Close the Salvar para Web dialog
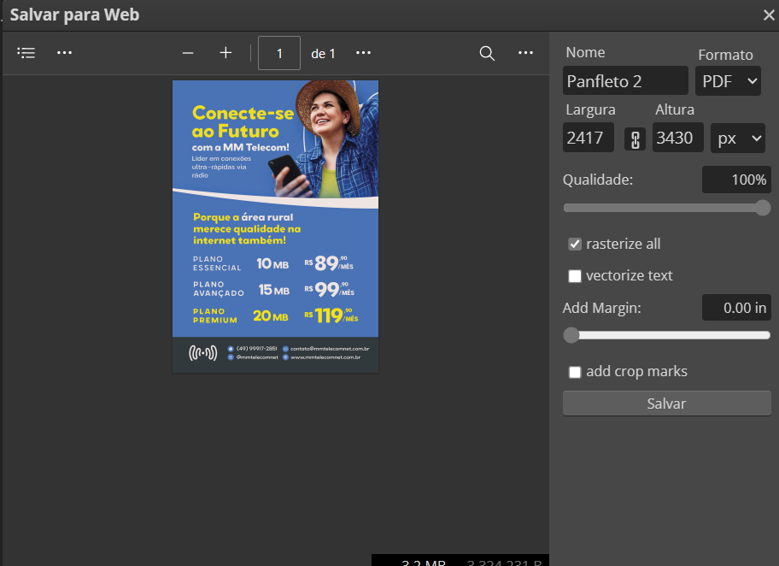The height and width of the screenshot is (566, 779). [768, 15]
